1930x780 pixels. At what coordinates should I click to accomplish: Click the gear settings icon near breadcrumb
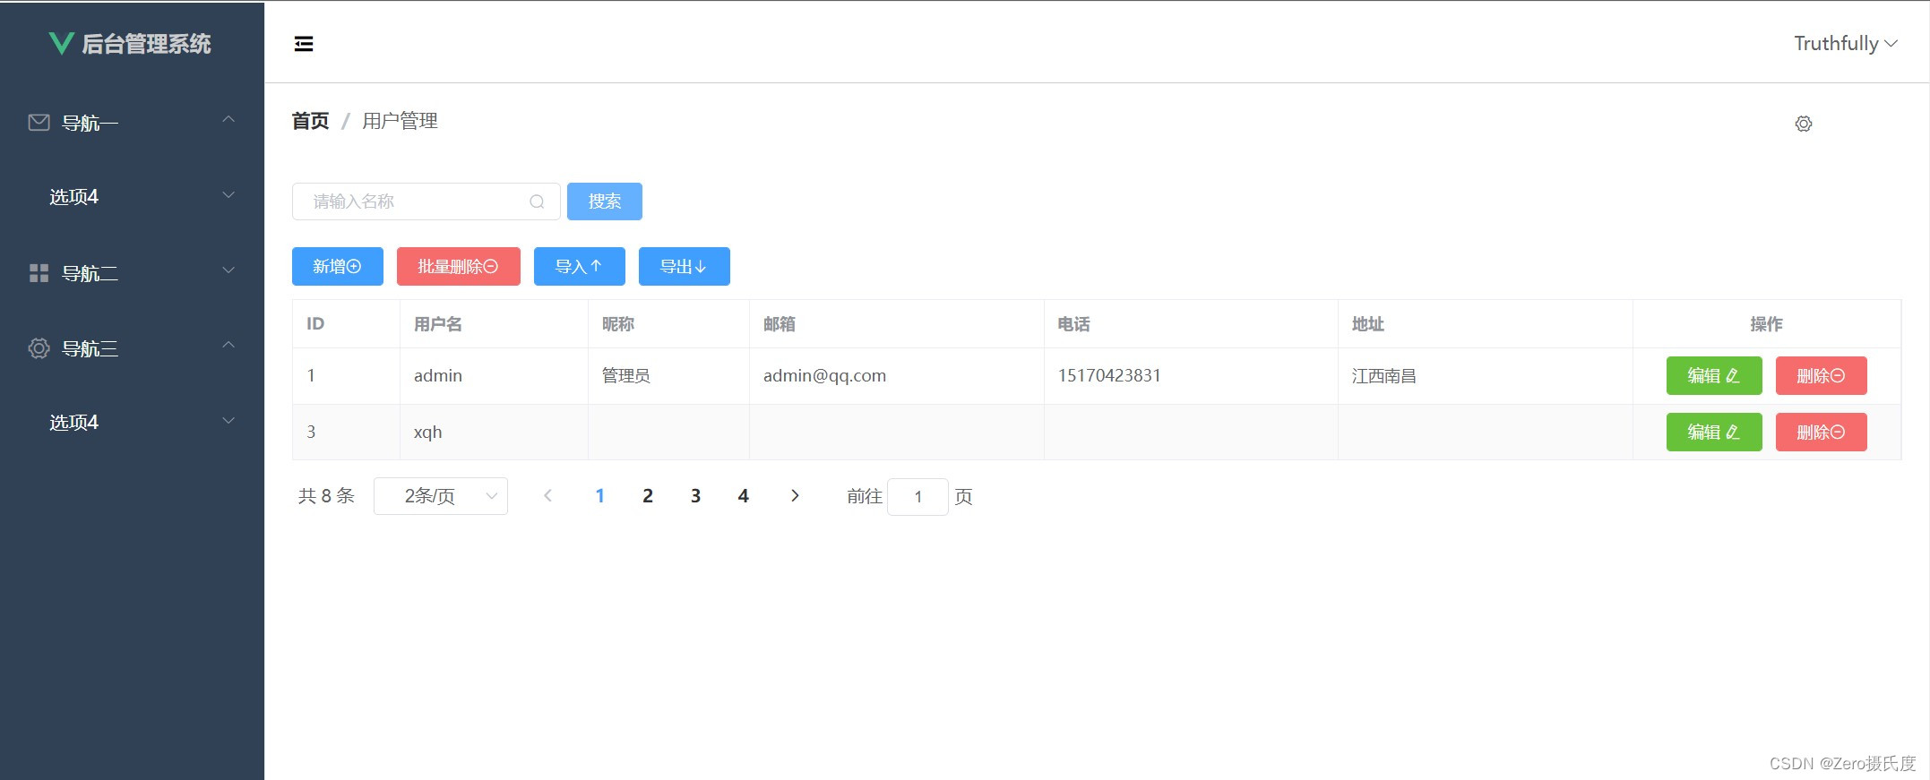[x=1804, y=124]
